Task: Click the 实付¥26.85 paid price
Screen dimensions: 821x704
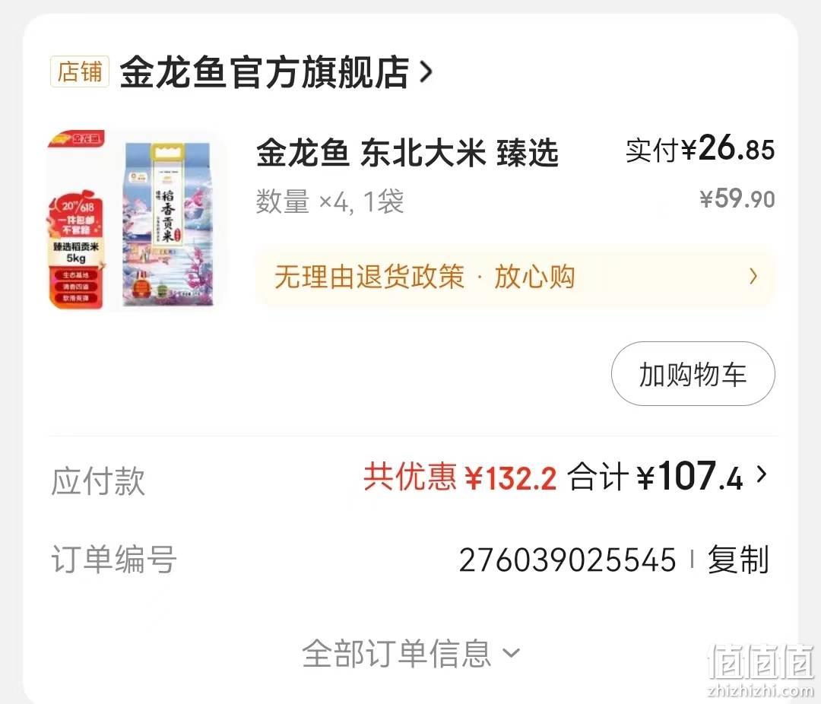Action: [700, 148]
